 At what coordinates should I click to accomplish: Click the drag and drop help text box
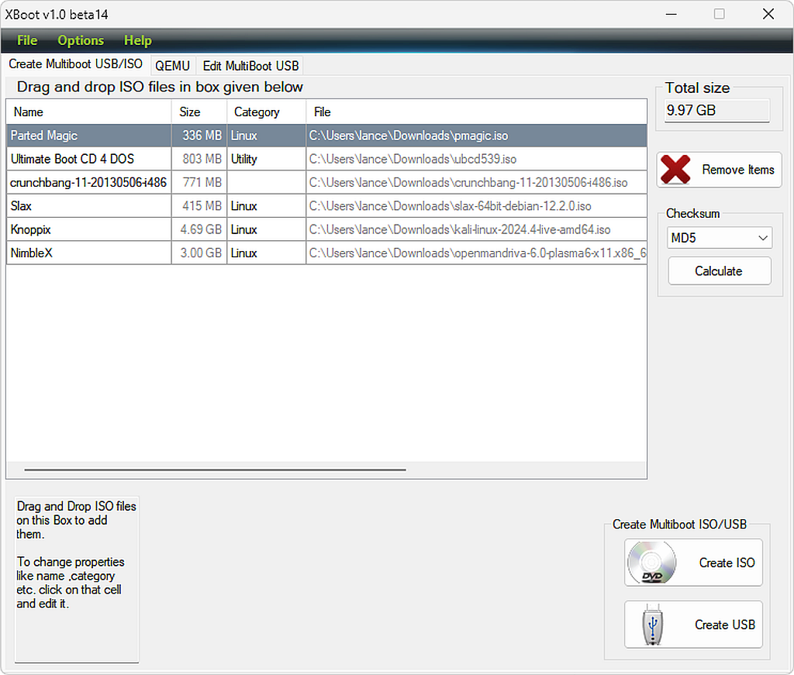click(77, 580)
